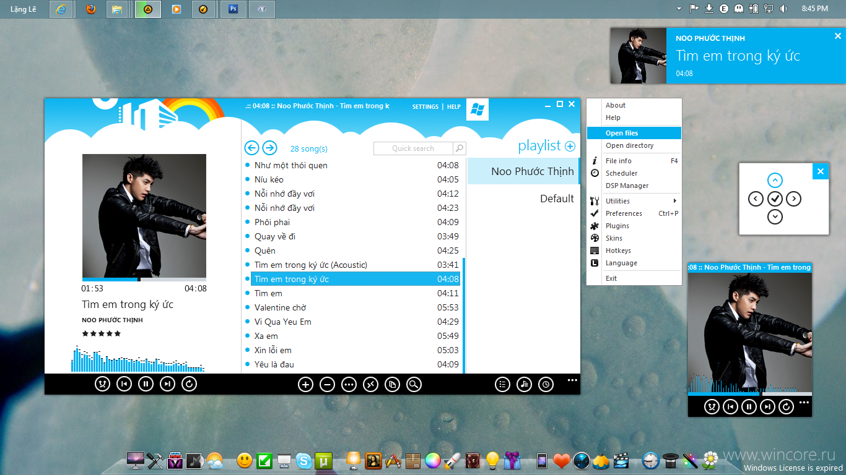Open Photoshop from the taskbar
This screenshot has width=846, height=475.
click(x=233, y=9)
